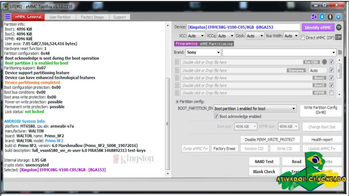The height and width of the screenshot is (196, 349).
Task: Click the purple network globe icon
Action: (314, 17)
